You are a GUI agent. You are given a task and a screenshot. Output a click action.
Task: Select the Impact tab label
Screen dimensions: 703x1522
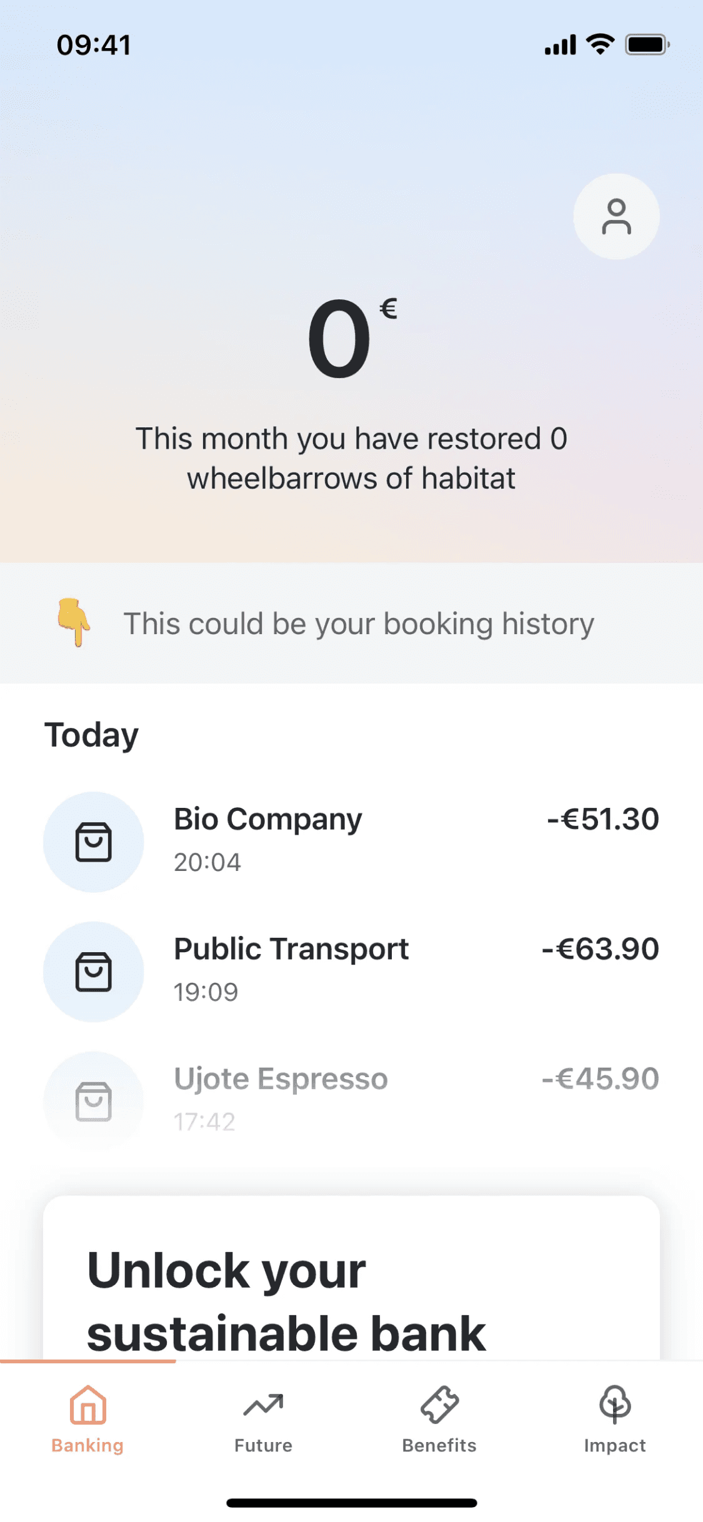[x=615, y=1445]
